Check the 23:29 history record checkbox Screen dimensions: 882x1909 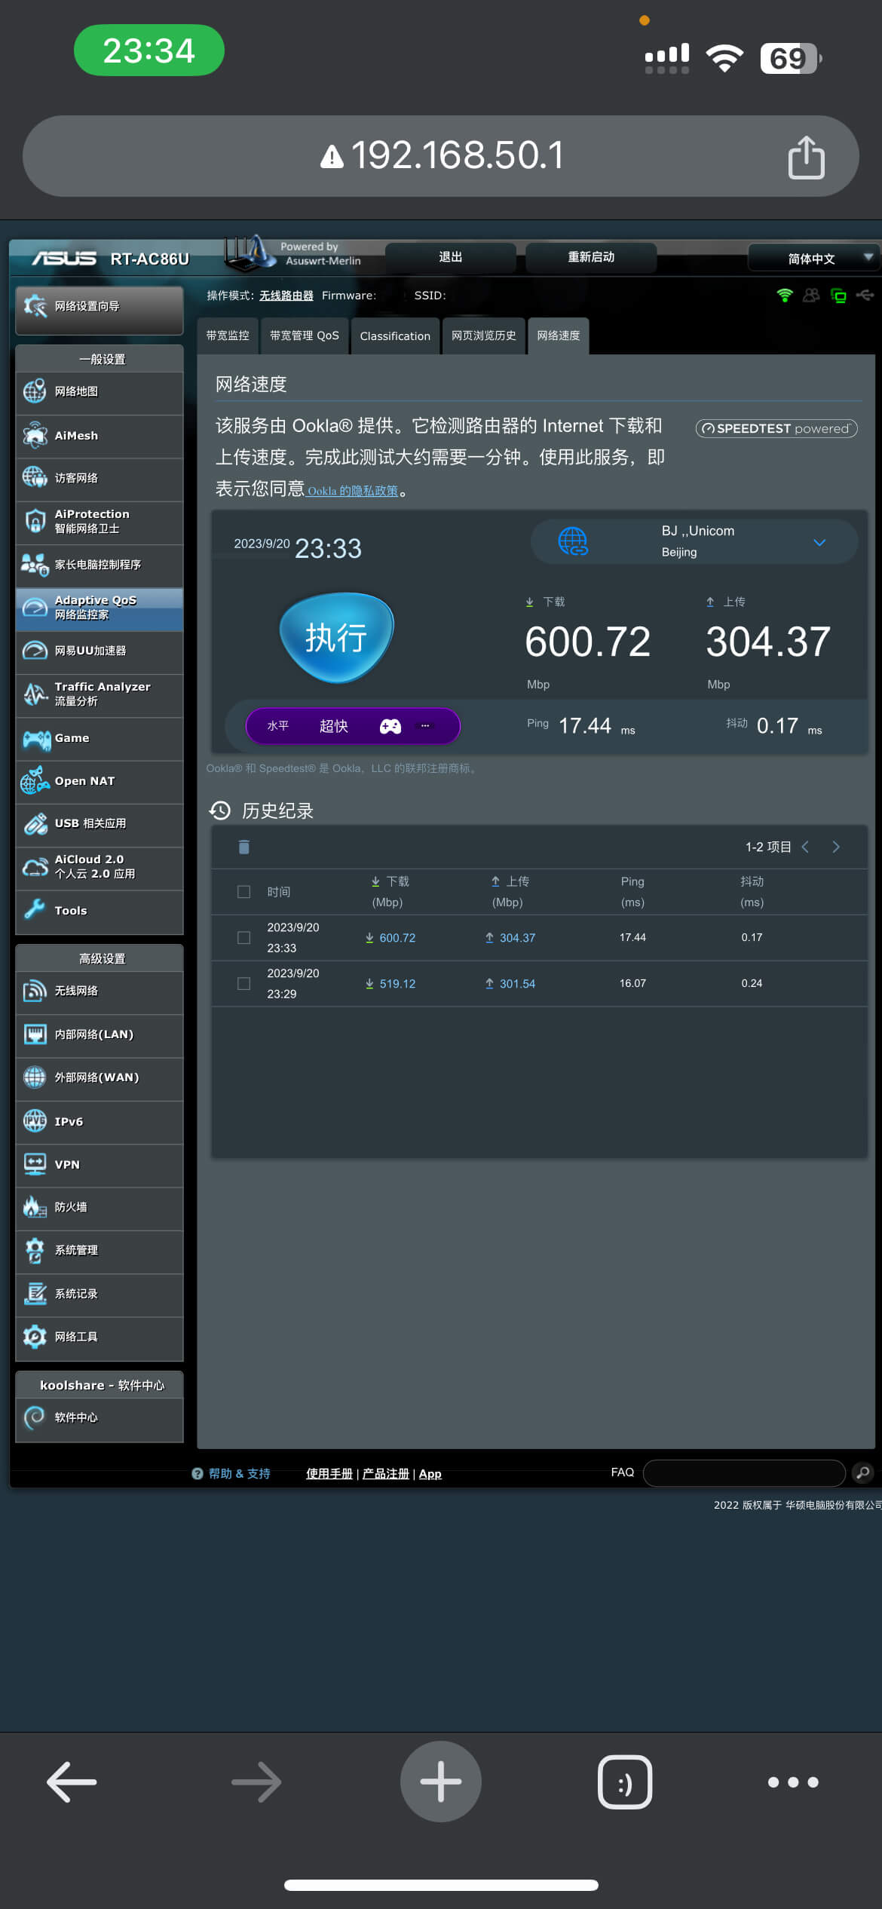(243, 984)
